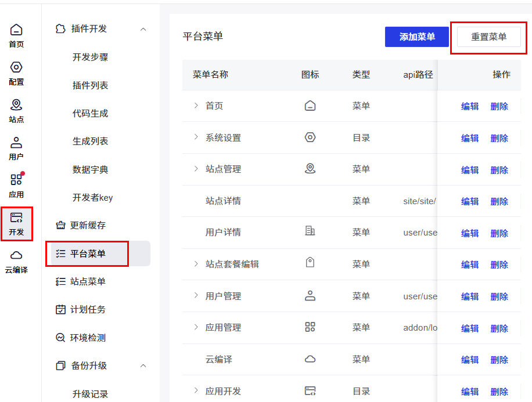
Task: Open the 用户 person icon in sidebar
Action: click(16, 143)
